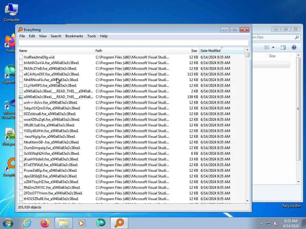Click the scroll up arrow in Everything results
Screen dimensions: 306x229
click(x=247, y=50)
